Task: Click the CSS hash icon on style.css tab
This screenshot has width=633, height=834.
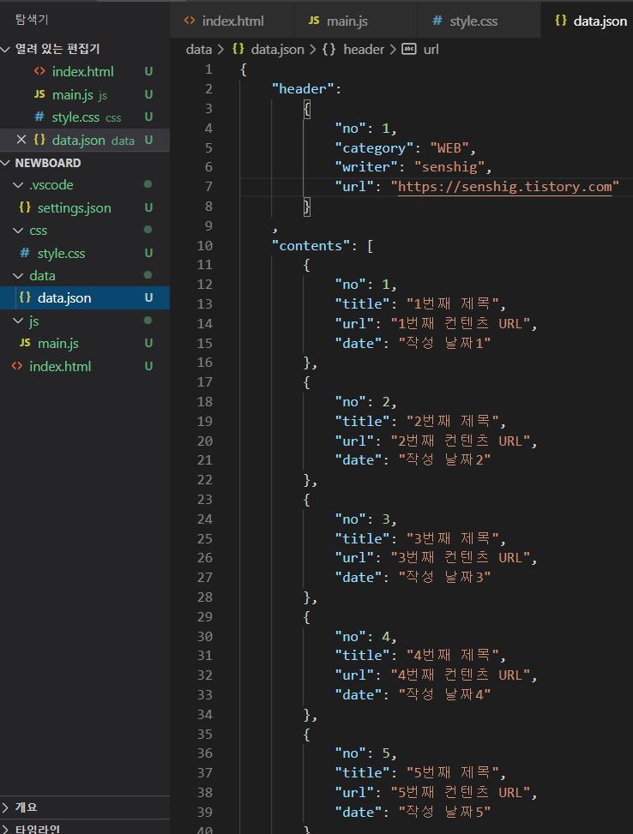Action: point(437,21)
